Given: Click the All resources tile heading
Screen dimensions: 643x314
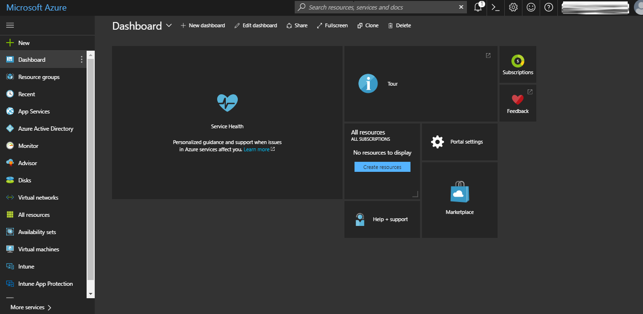Looking at the screenshot, I should coord(368,133).
